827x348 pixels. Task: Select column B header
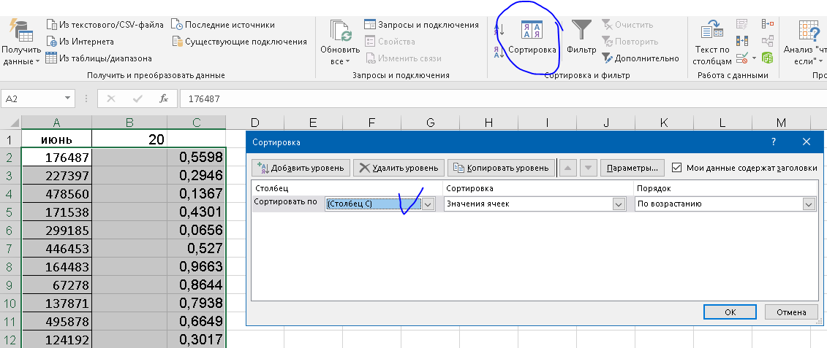[x=129, y=123]
